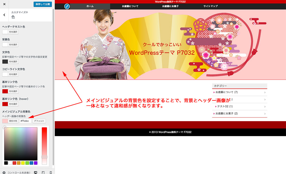Open the サイトマップ menu item
The image size is (286, 174).
click(210, 6)
